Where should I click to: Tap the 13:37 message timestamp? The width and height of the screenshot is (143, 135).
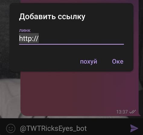pos(122,112)
